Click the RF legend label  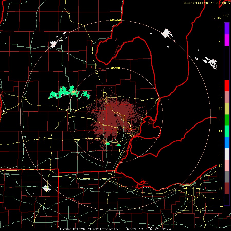click(220, 29)
